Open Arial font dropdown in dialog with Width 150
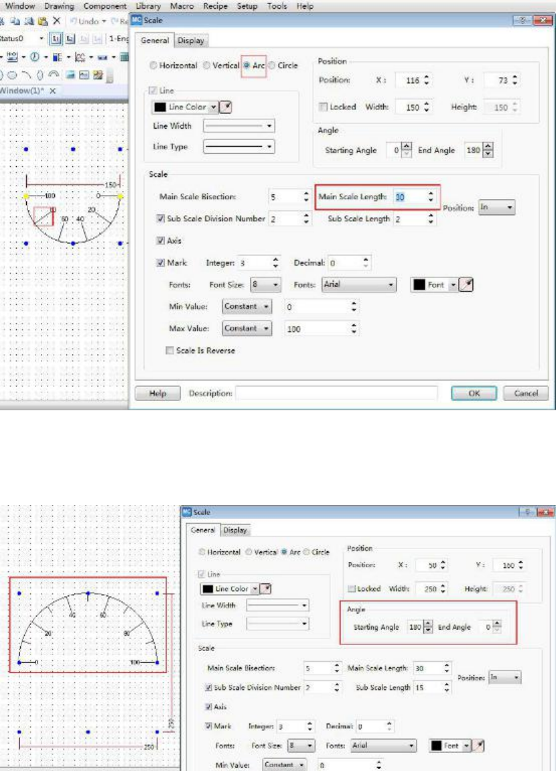The image size is (556, 771). (x=359, y=284)
